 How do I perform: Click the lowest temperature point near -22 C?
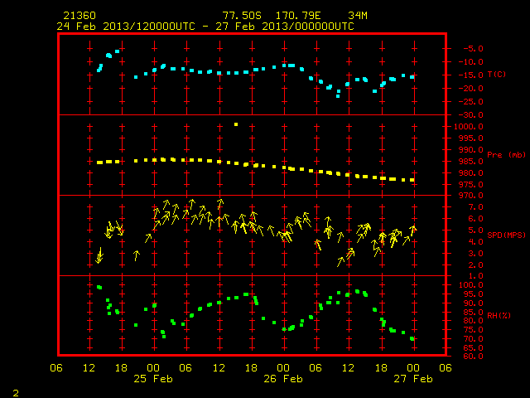(x=338, y=96)
